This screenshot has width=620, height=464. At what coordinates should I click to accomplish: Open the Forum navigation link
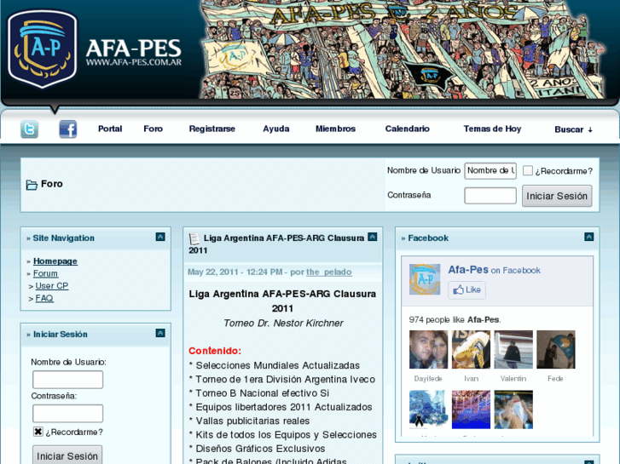45,273
